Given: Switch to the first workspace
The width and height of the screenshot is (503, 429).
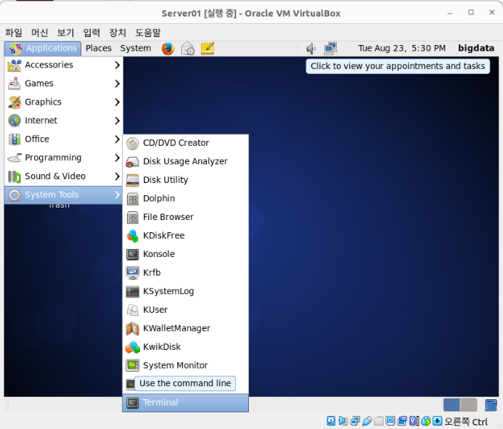Looking at the screenshot, I should click(x=451, y=405).
